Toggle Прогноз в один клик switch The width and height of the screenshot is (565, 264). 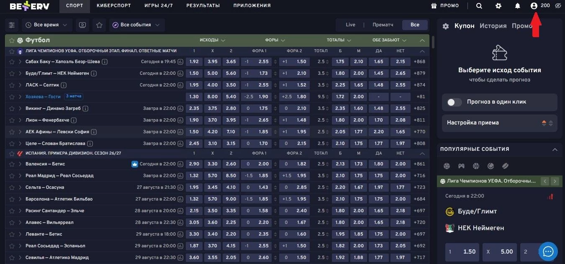454,102
